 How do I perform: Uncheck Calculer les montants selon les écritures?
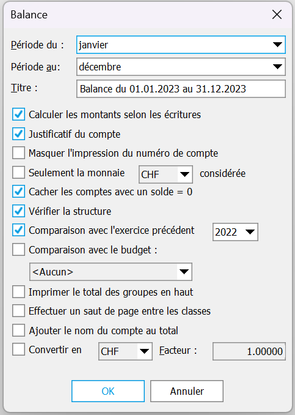pyautogui.click(x=18, y=114)
